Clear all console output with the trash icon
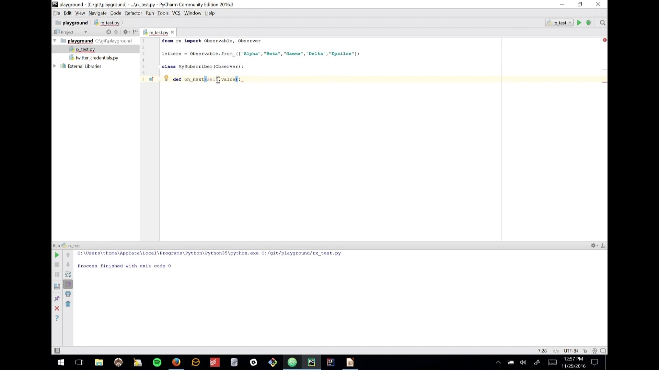This screenshot has height=370, width=659. tap(68, 304)
